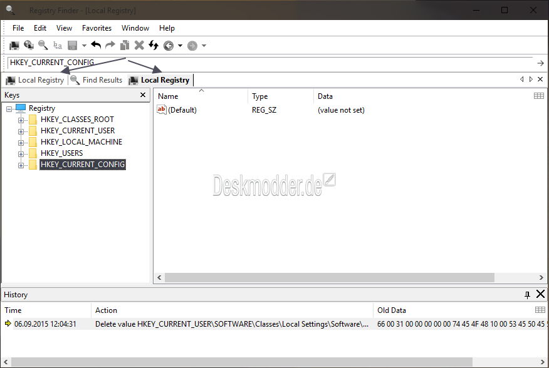Screen dimensions: 549x368
Task: Click the values list horizontal scrollbar
Action: click(x=330, y=277)
